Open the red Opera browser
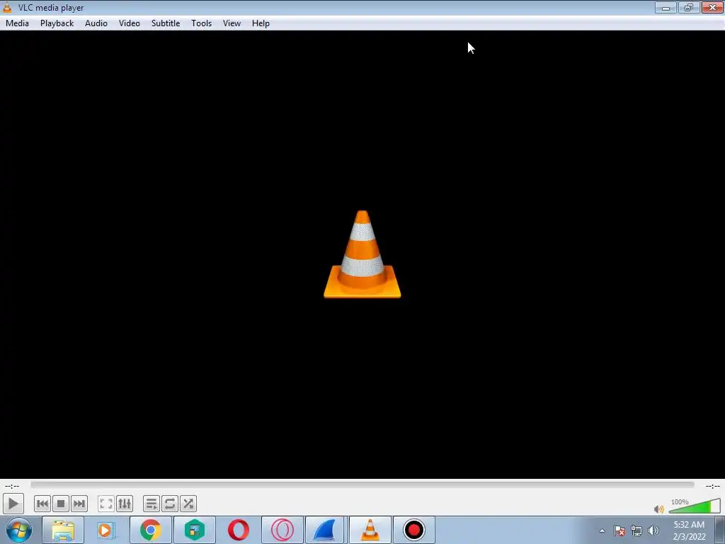The width and height of the screenshot is (725, 544). click(x=238, y=530)
